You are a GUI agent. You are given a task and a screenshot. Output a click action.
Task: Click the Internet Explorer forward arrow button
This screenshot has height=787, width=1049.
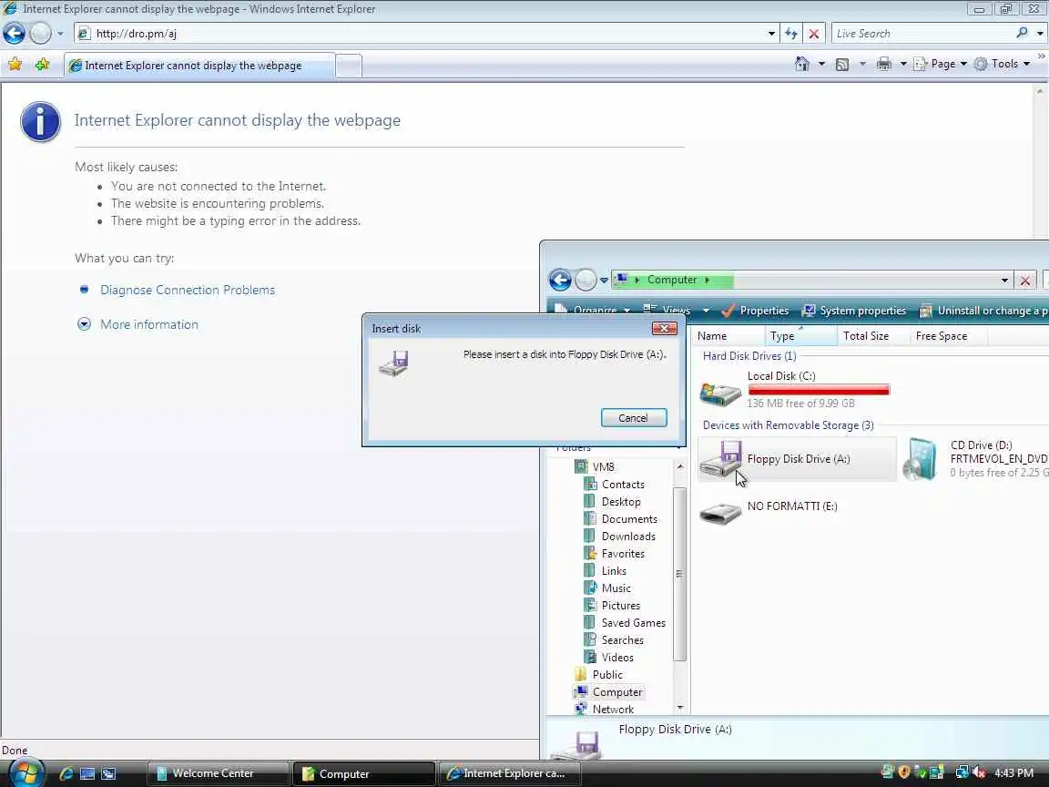click(40, 33)
